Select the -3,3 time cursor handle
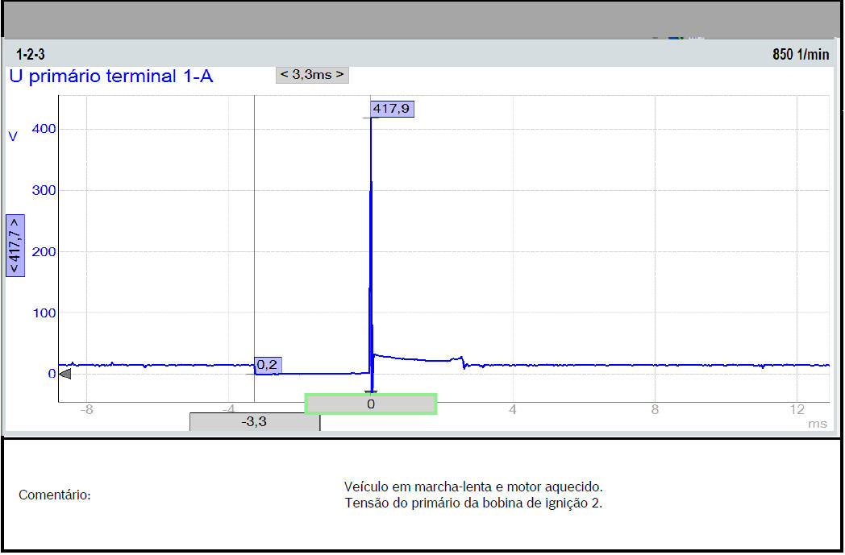 255,421
